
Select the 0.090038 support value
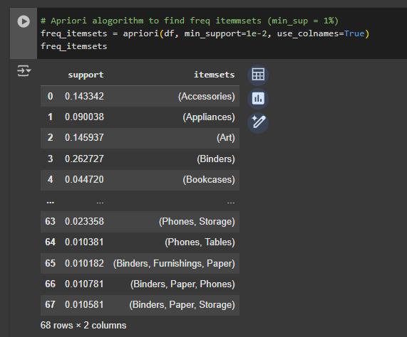coord(84,117)
